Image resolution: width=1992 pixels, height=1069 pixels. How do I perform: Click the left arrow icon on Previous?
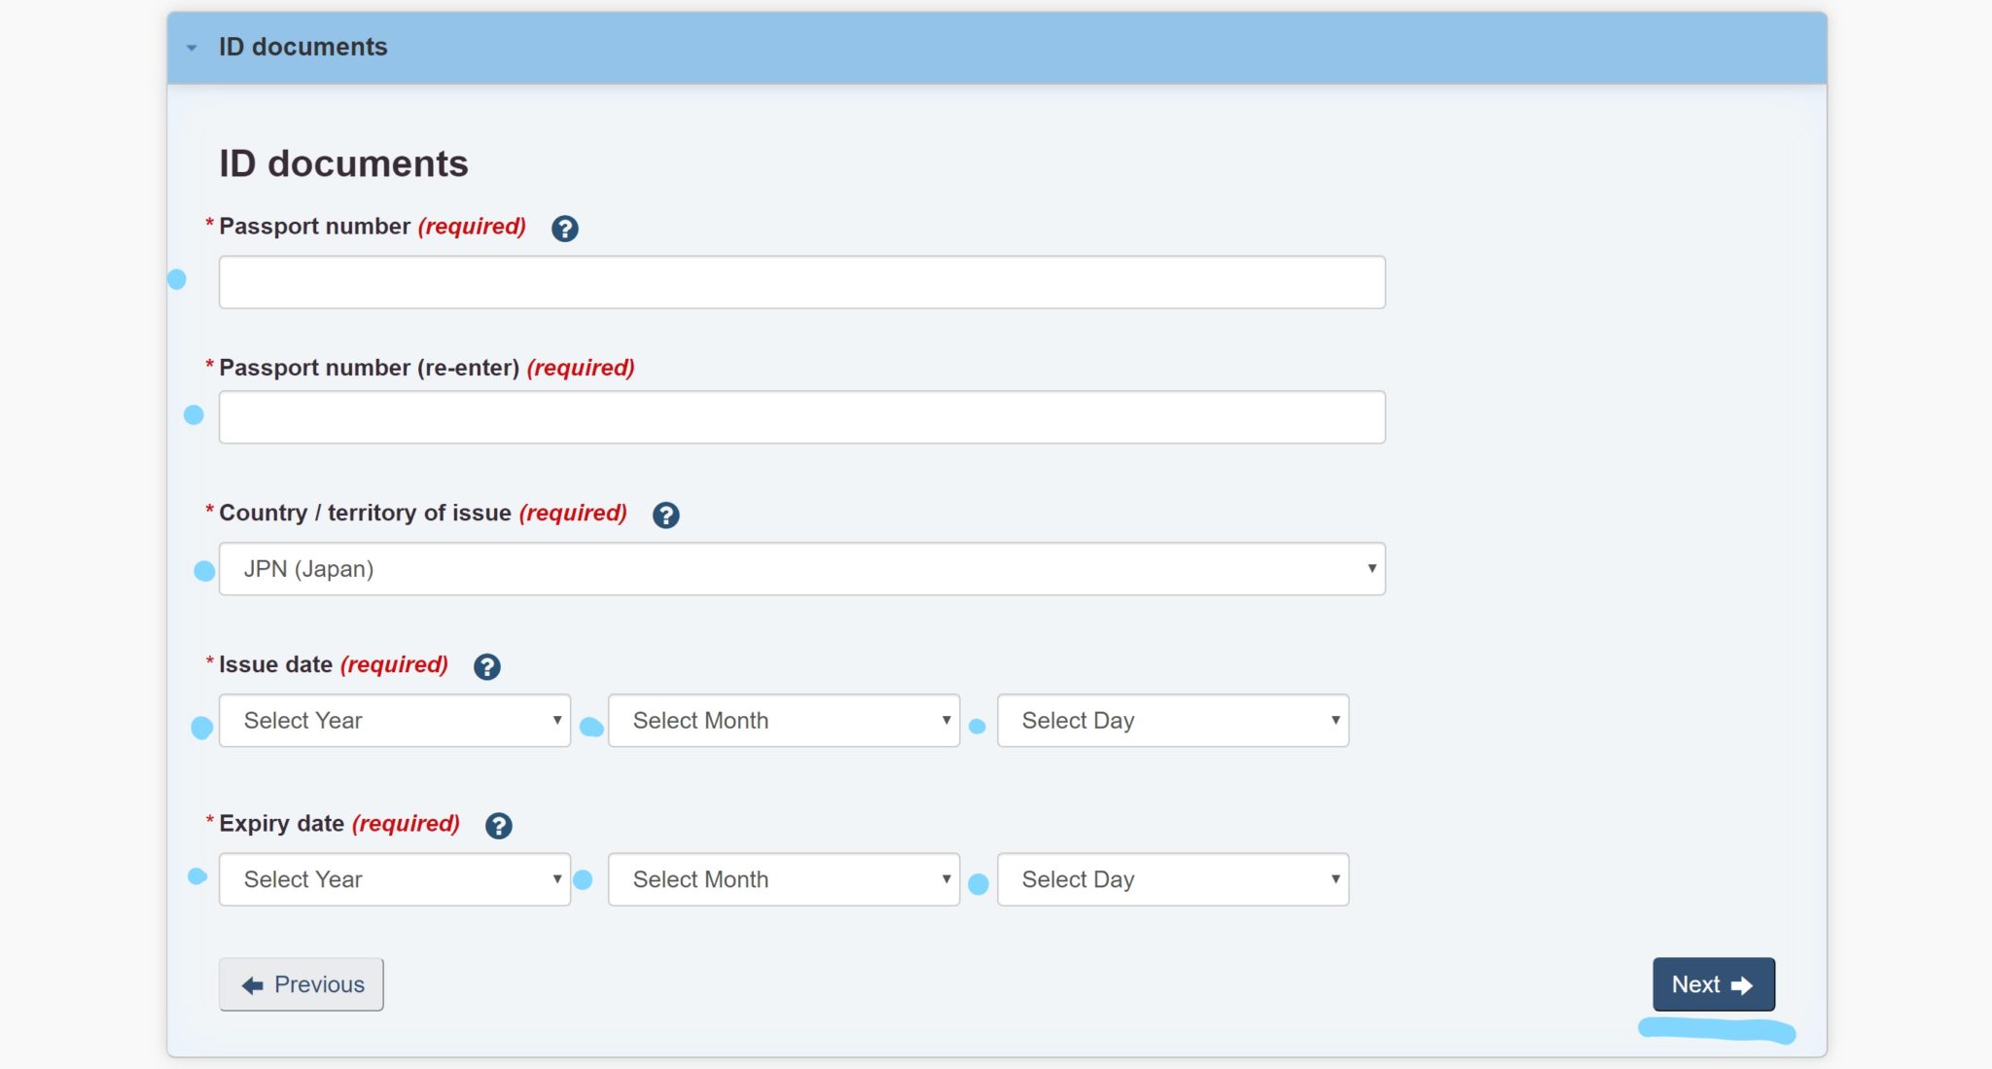(252, 985)
